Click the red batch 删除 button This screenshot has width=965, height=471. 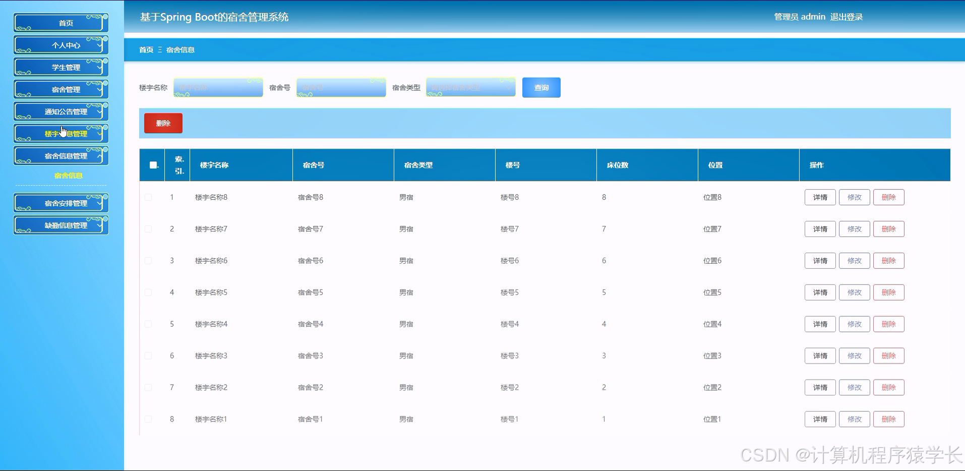[163, 123]
